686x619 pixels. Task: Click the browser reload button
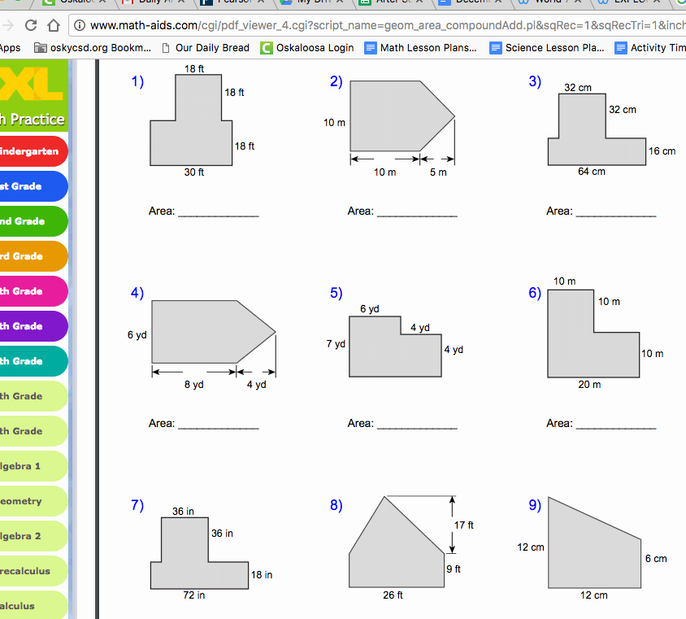[x=31, y=24]
